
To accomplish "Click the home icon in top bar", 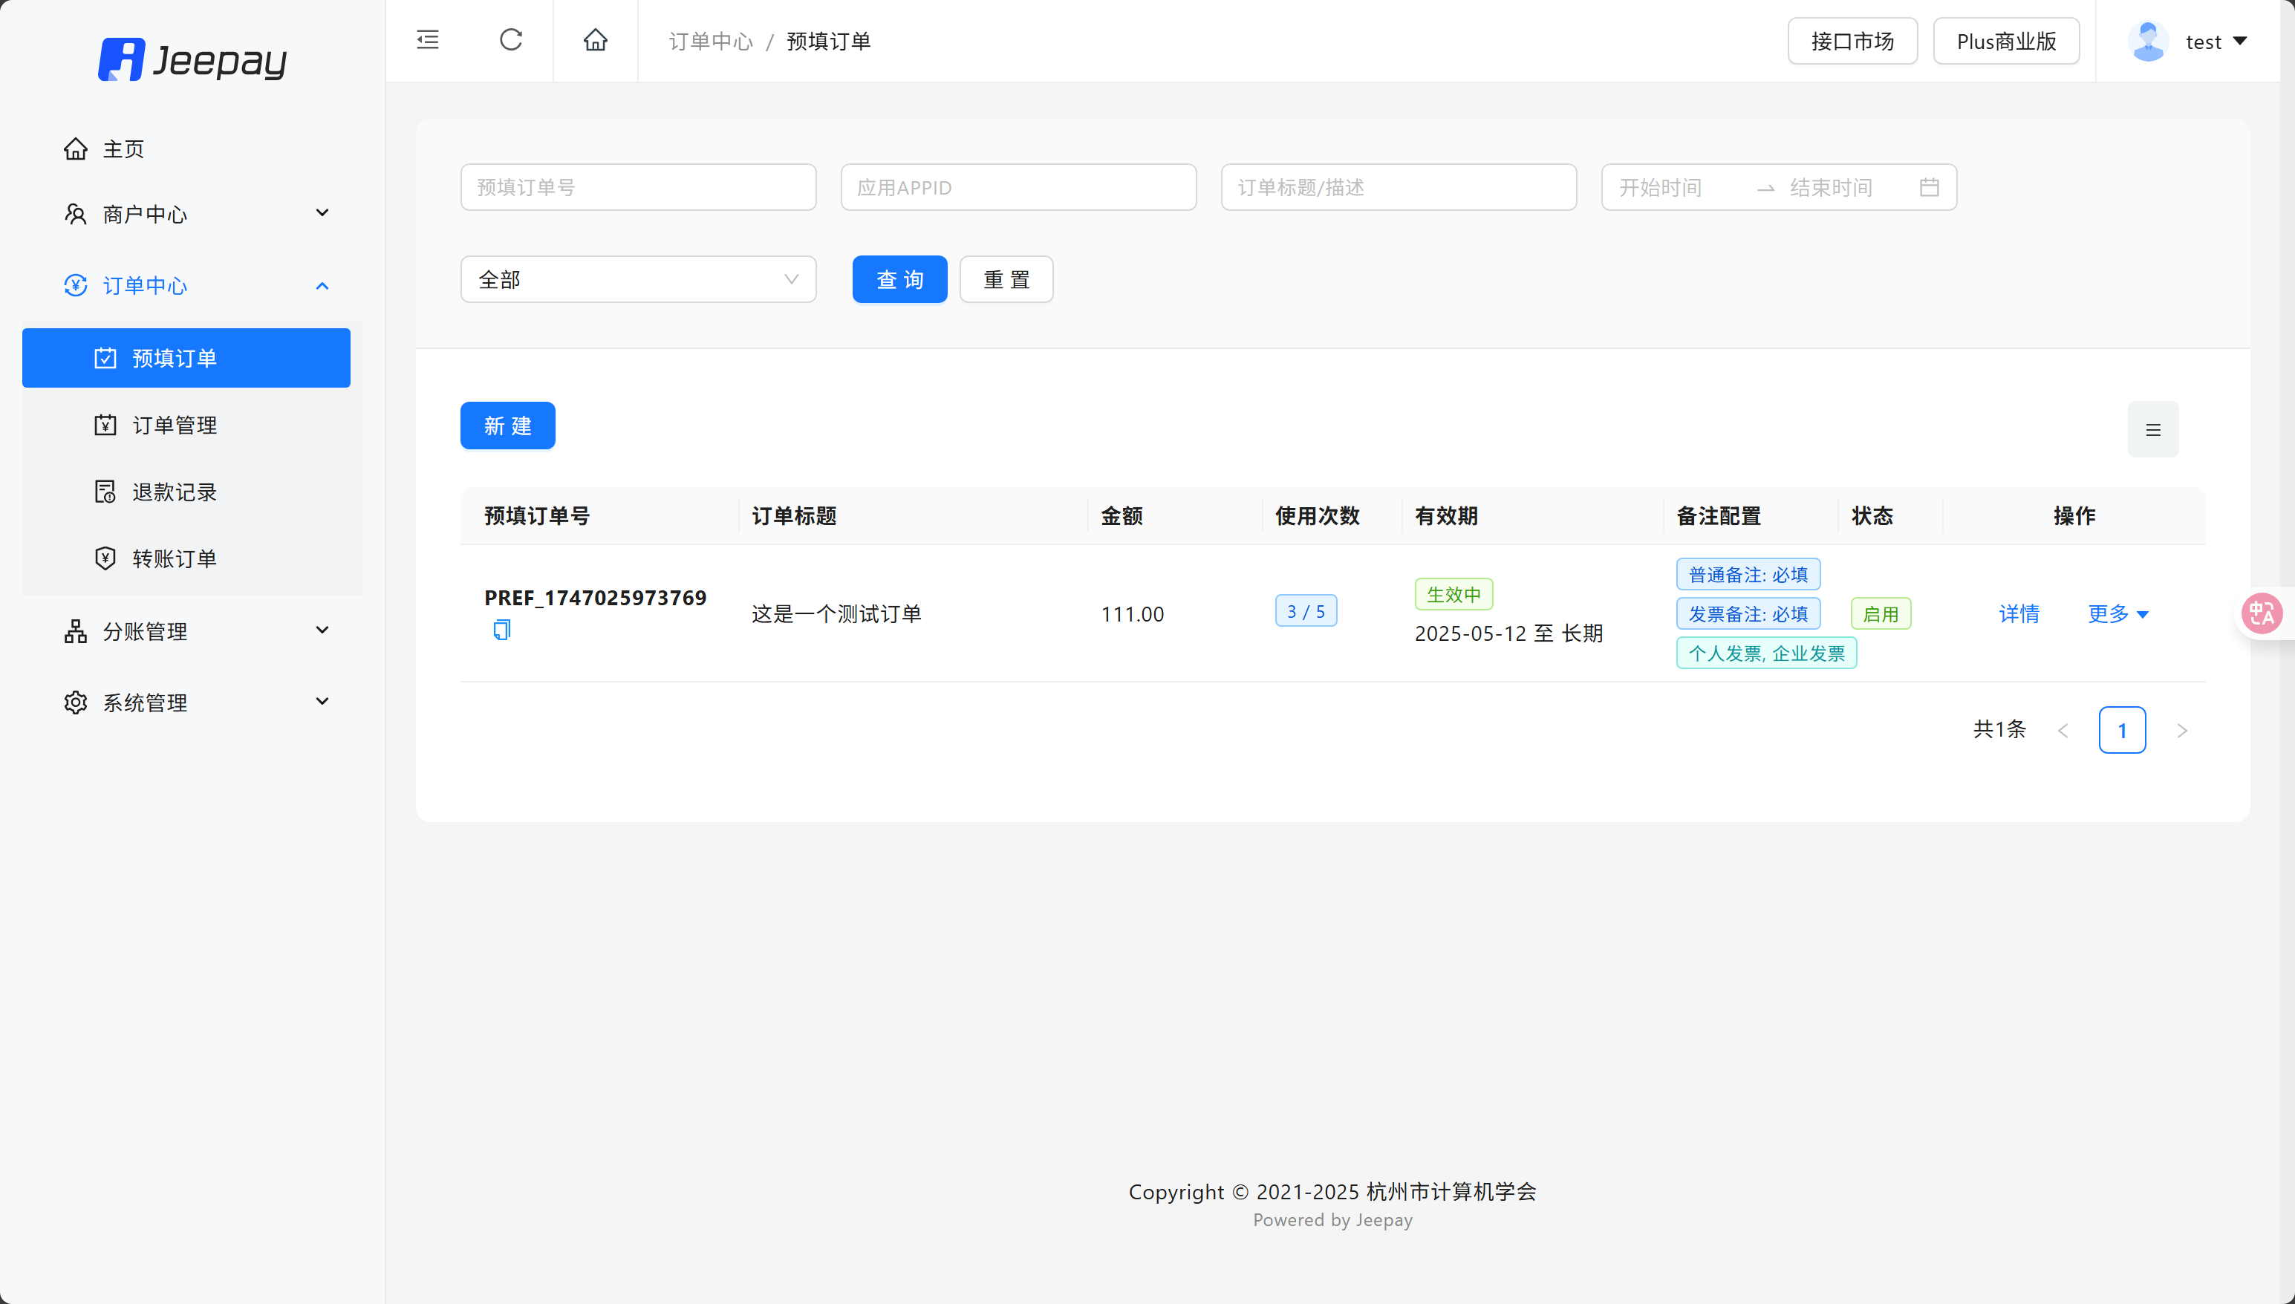I will 596,40.
